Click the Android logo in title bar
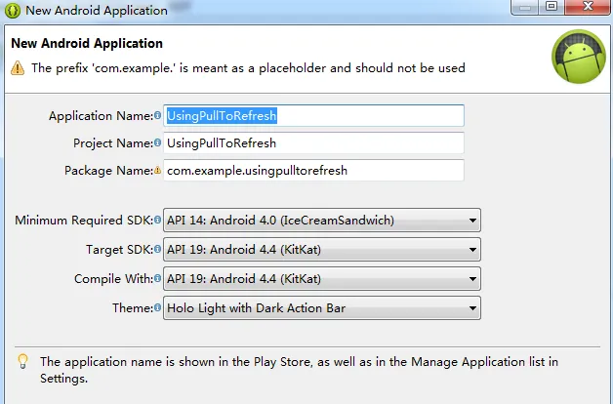This screenshot has width=613, height=404. tap(12, 10)
